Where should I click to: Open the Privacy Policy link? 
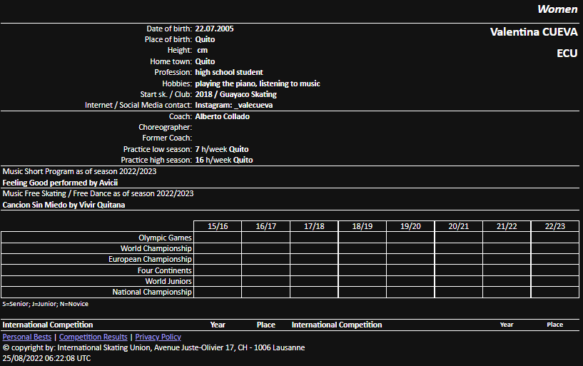(158, 337)
